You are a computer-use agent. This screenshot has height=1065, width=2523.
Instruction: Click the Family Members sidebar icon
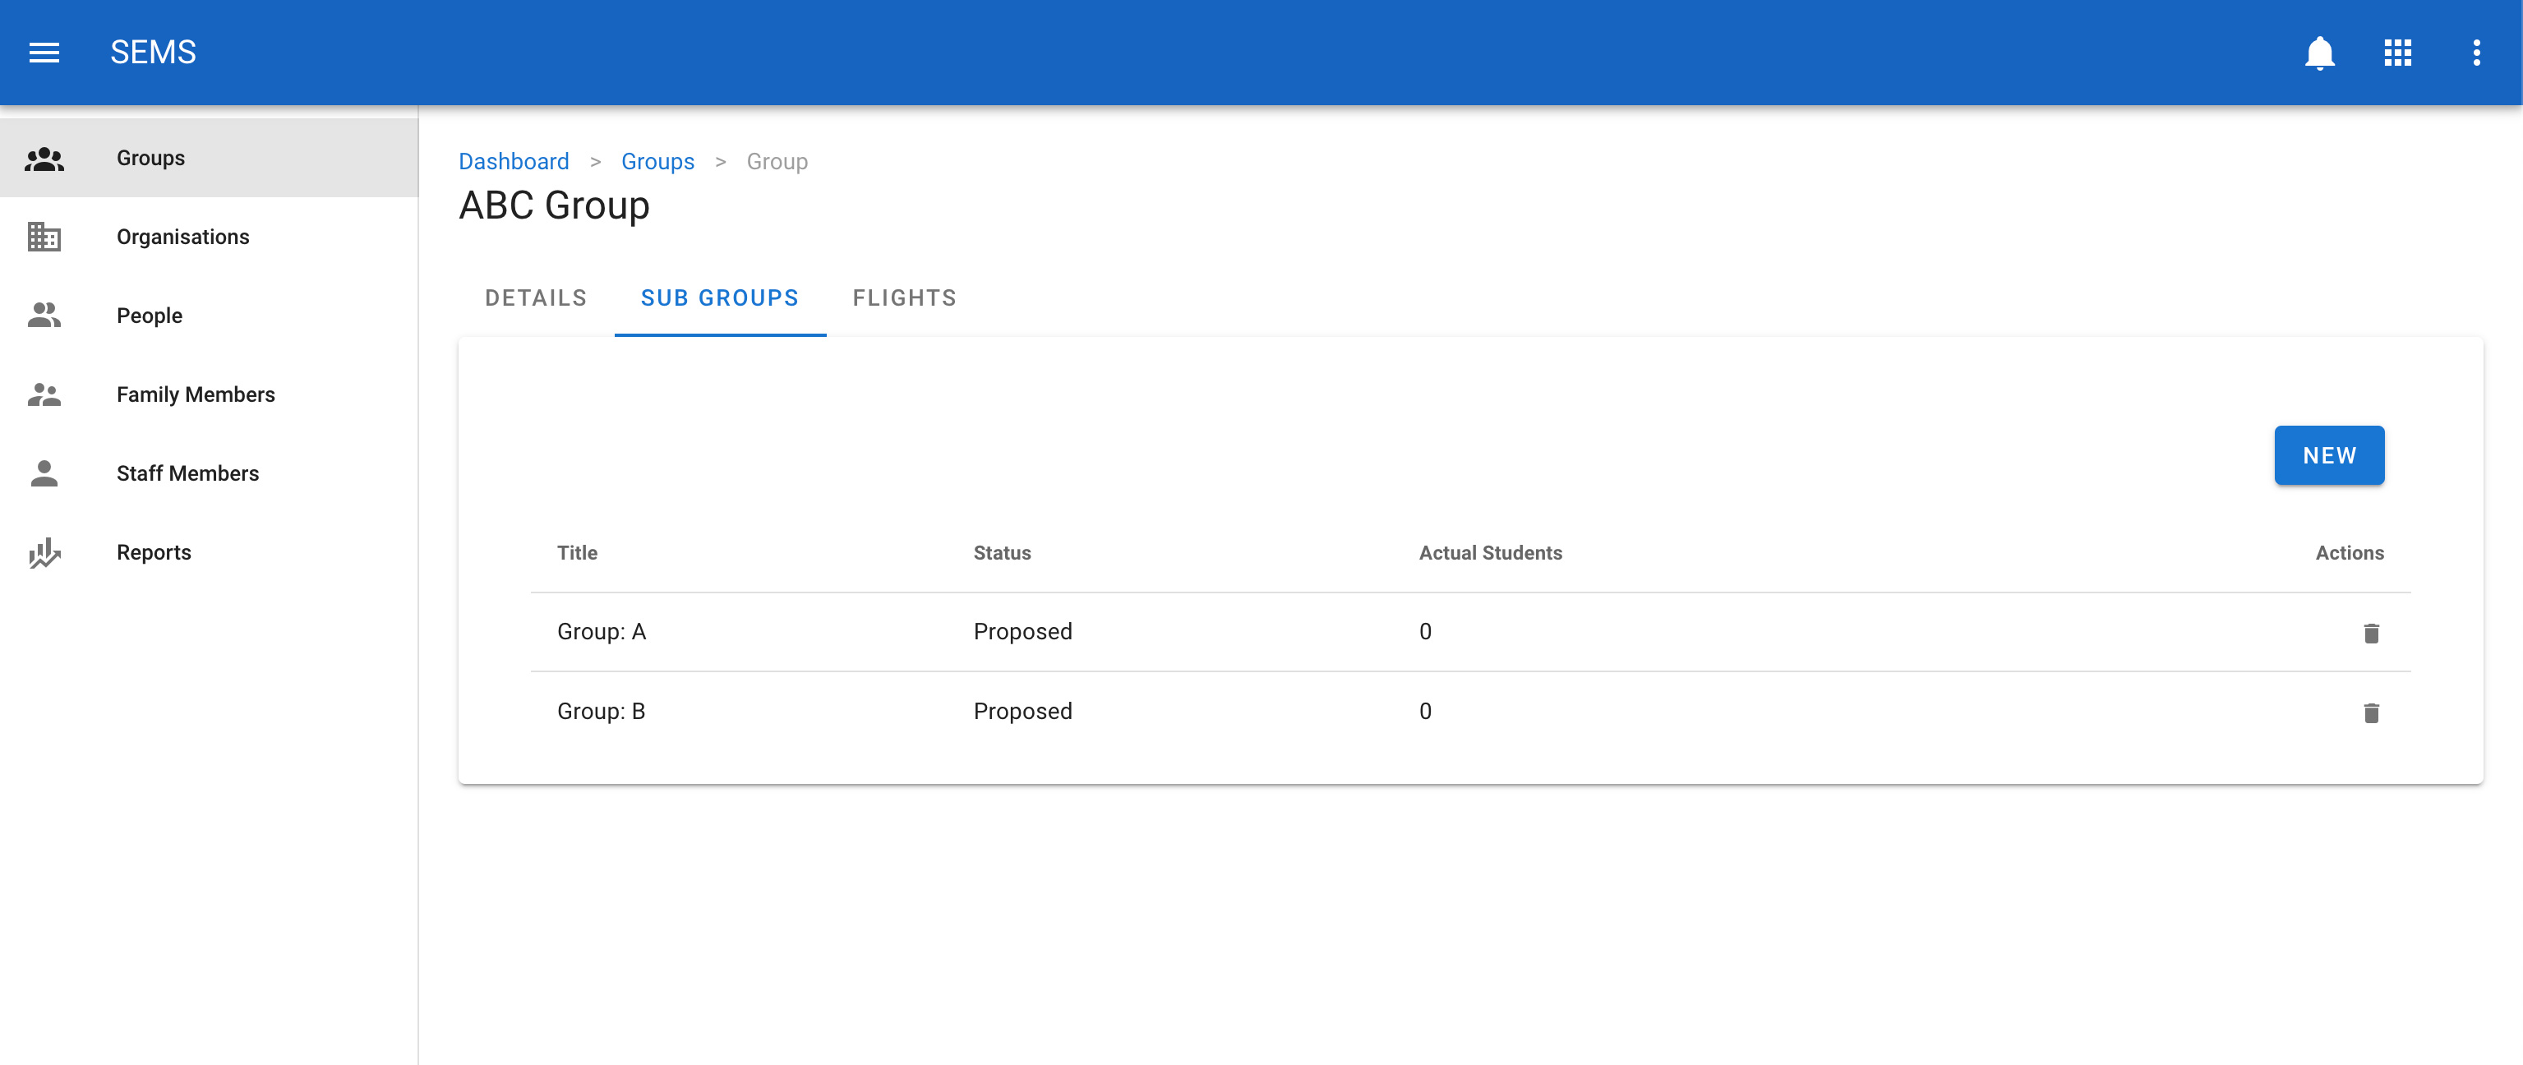tap(44, 394)
